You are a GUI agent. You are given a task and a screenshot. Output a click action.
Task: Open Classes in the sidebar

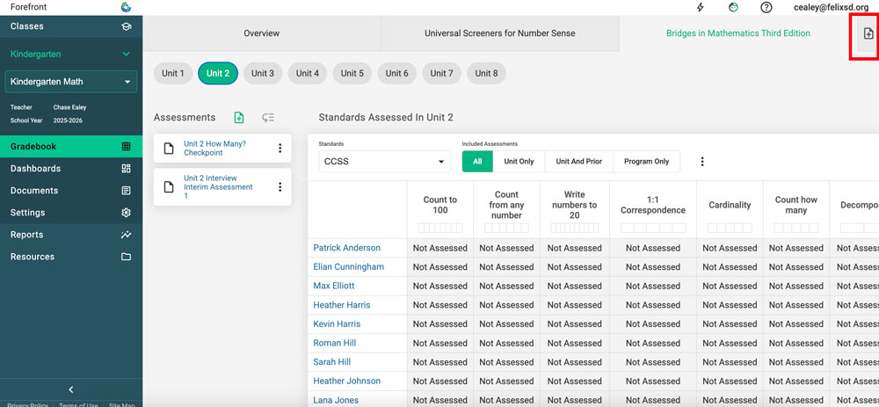[x=71, y=26]
